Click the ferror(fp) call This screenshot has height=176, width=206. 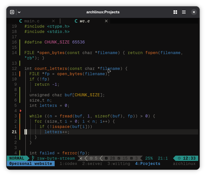click(x=75, y=153)
